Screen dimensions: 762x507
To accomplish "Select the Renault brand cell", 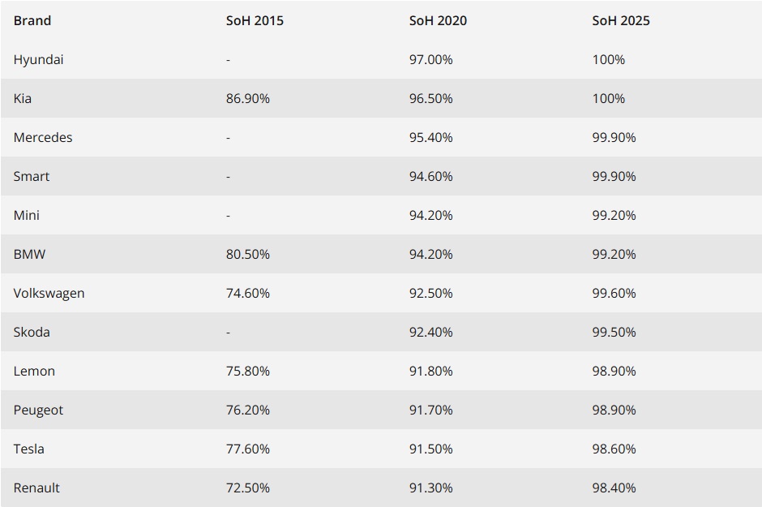I will click(36, 488).
